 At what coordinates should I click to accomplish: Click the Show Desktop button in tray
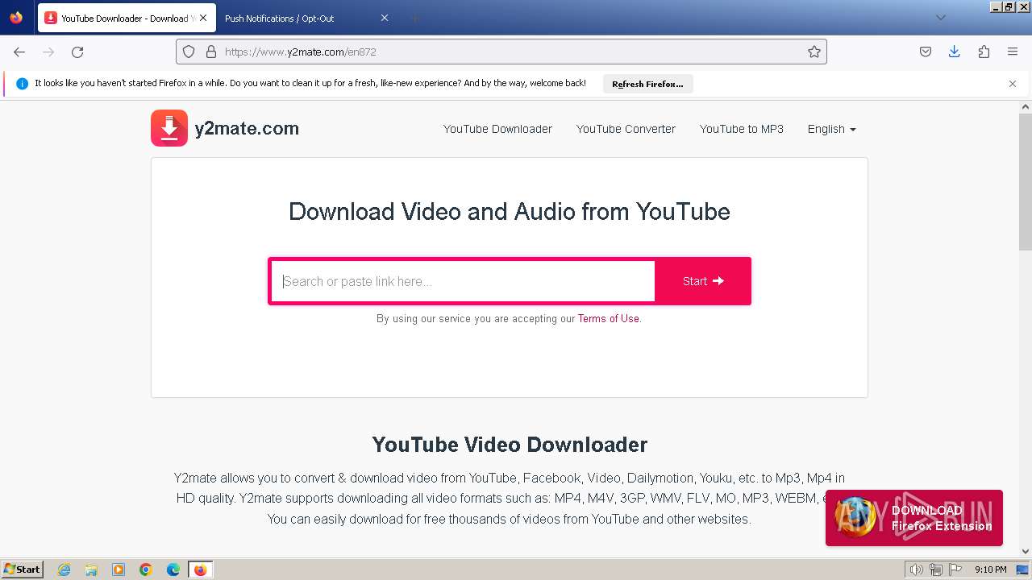(1023, 570)
